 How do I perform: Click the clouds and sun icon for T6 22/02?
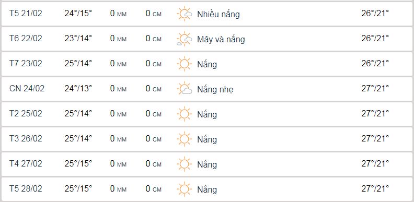coord(184,39)
